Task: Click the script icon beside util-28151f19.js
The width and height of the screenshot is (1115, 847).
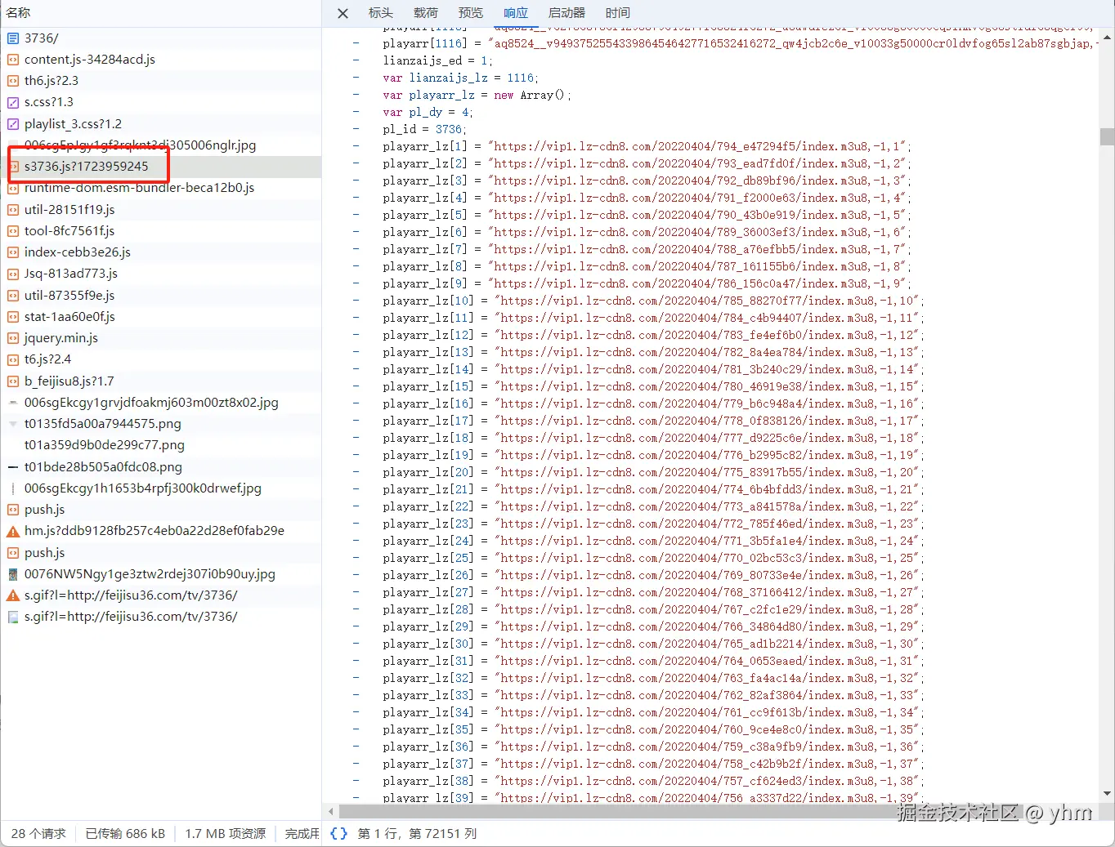Action: coord(13,210)
